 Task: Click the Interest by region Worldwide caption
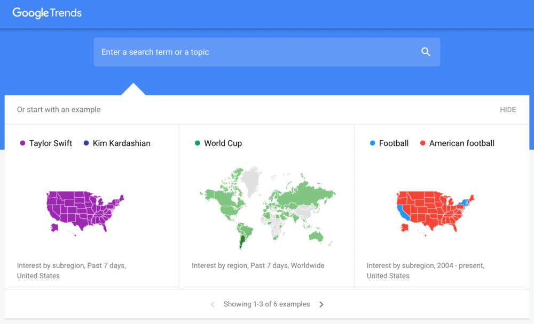click(258, 265)
